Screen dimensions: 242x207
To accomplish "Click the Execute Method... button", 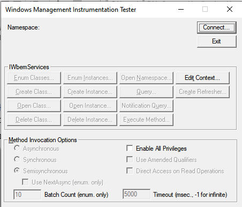I will point(146,120).
